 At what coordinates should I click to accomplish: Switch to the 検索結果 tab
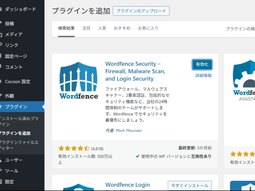66,29
